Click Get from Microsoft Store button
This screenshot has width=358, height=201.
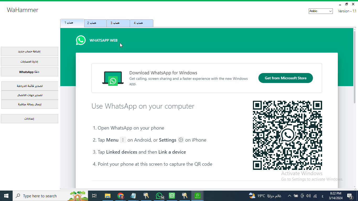click(285, 78)
